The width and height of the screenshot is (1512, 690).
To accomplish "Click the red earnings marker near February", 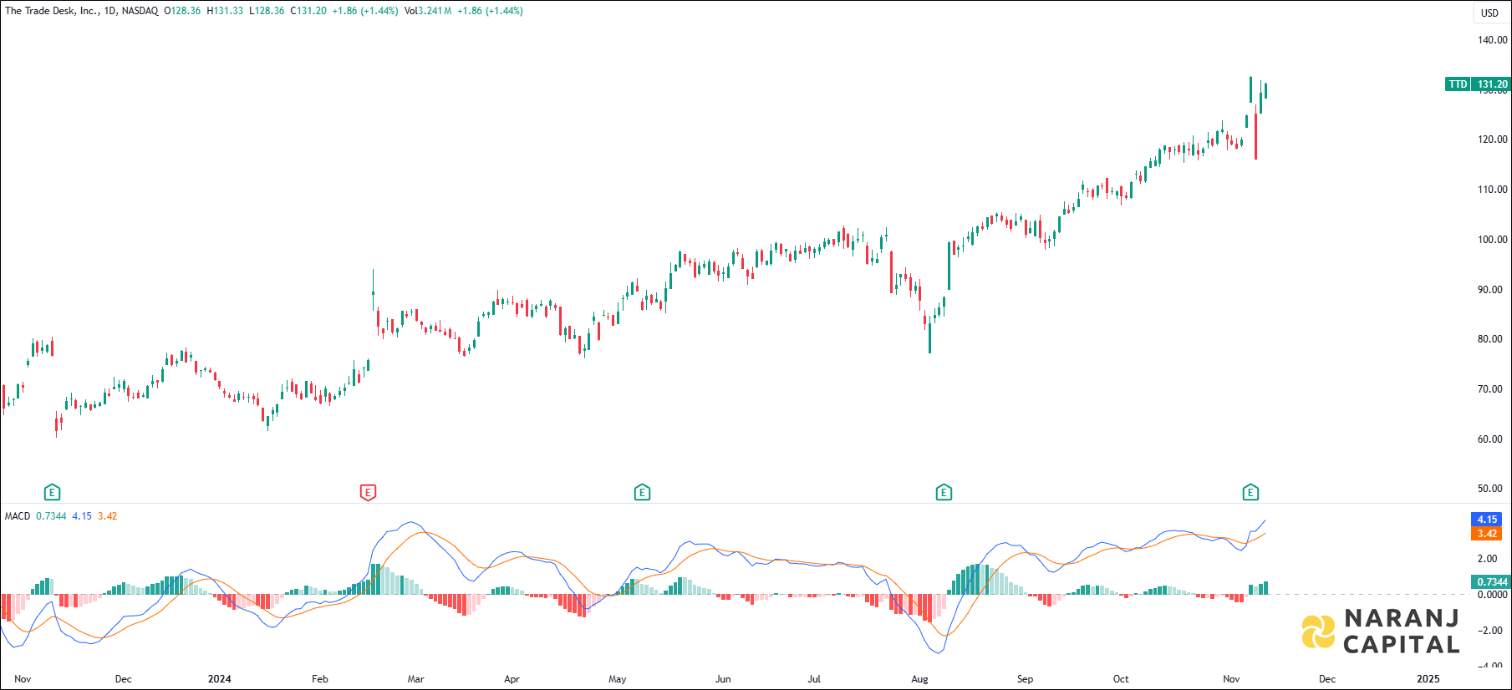I will [368, 492].
